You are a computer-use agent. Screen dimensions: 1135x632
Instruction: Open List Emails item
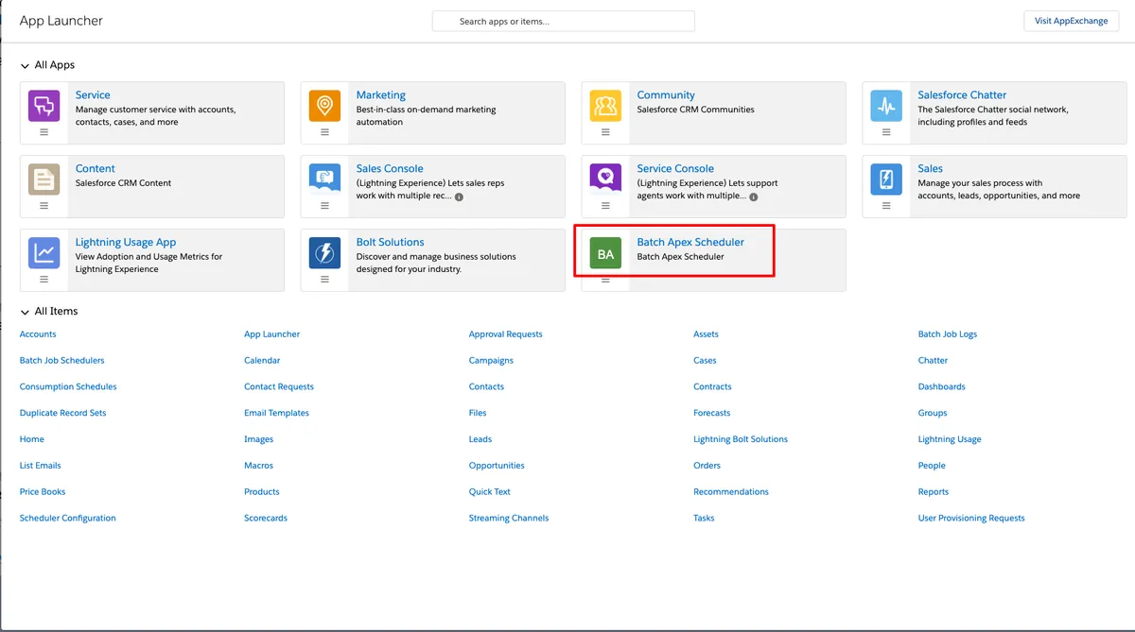coord(41,466)
